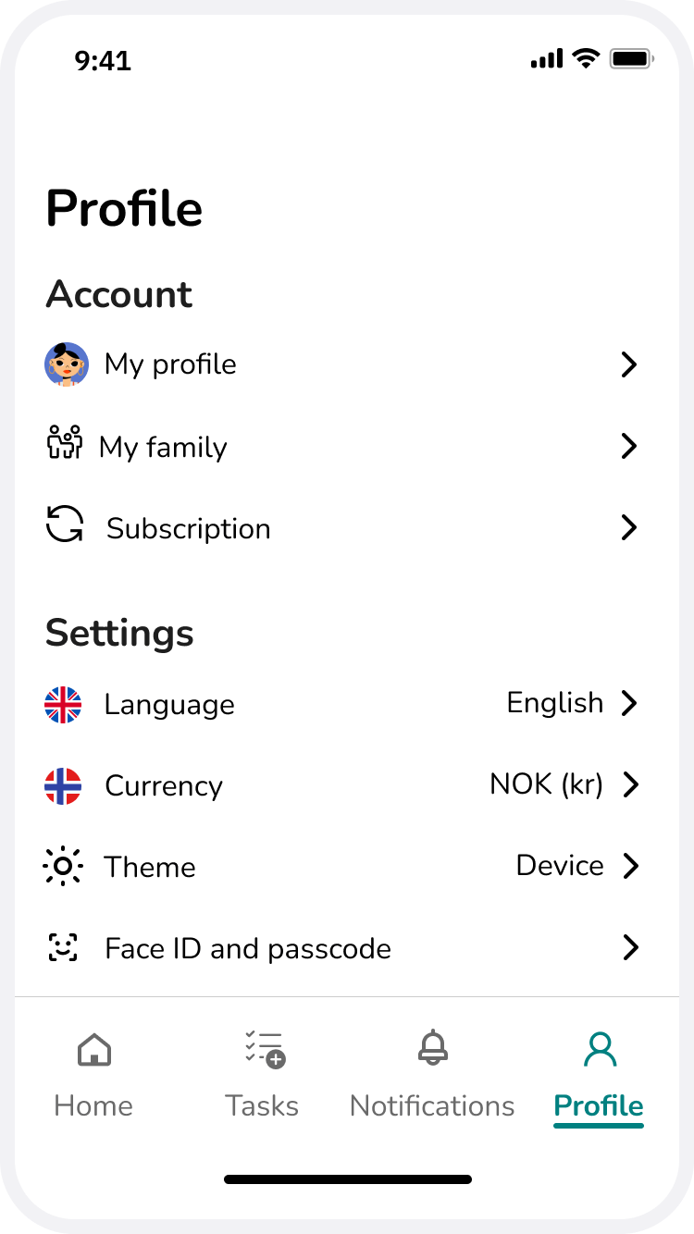Select the Profile tab label

tap(599, 1106)
